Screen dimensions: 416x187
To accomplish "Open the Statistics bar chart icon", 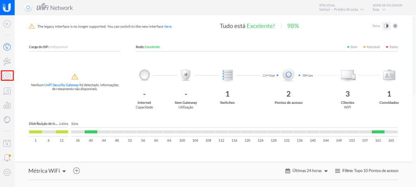I will pyautogui.click(x=7, y=105).
